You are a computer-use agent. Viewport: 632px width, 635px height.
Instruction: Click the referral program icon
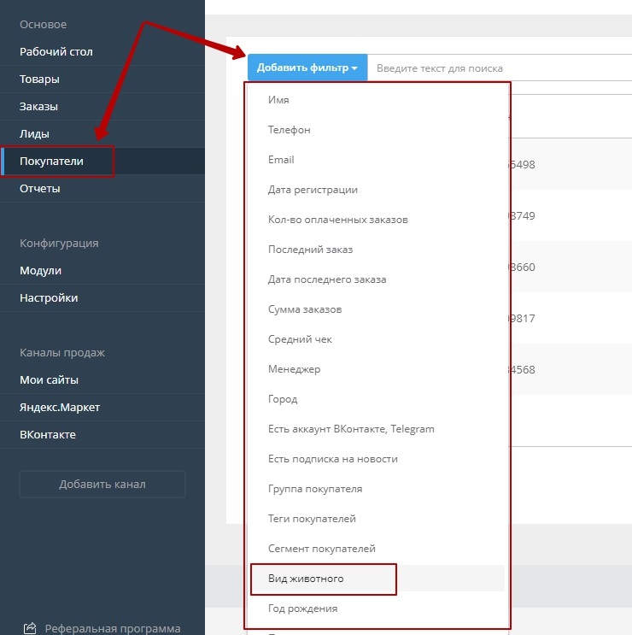[x=30, y=628]
